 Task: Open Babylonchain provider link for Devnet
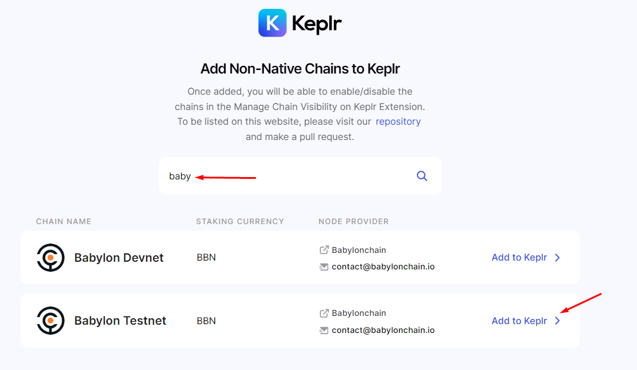[x=359, y=250]
